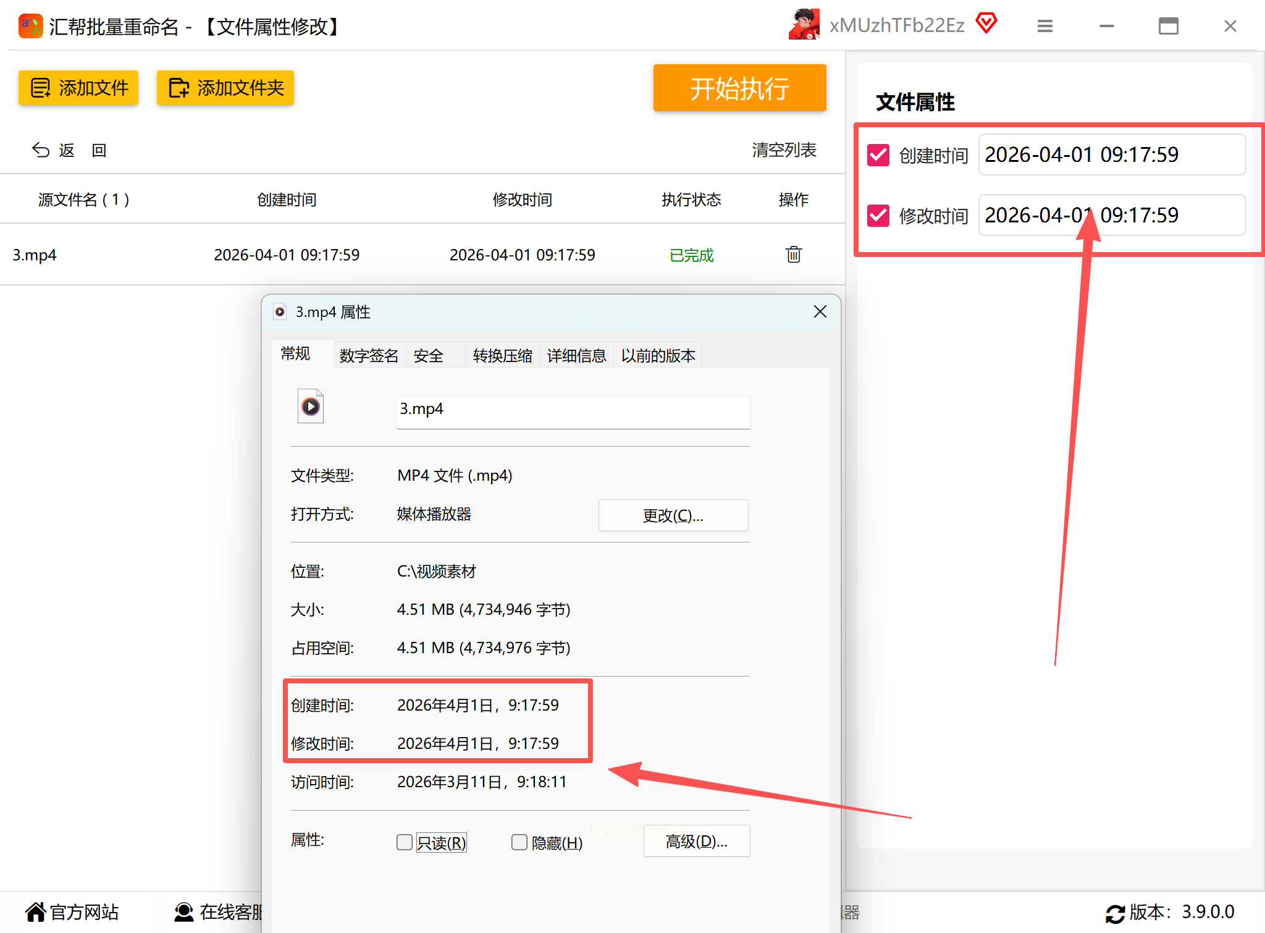Open the hamburger menu icon
1265x933 pixels.
1044,26
